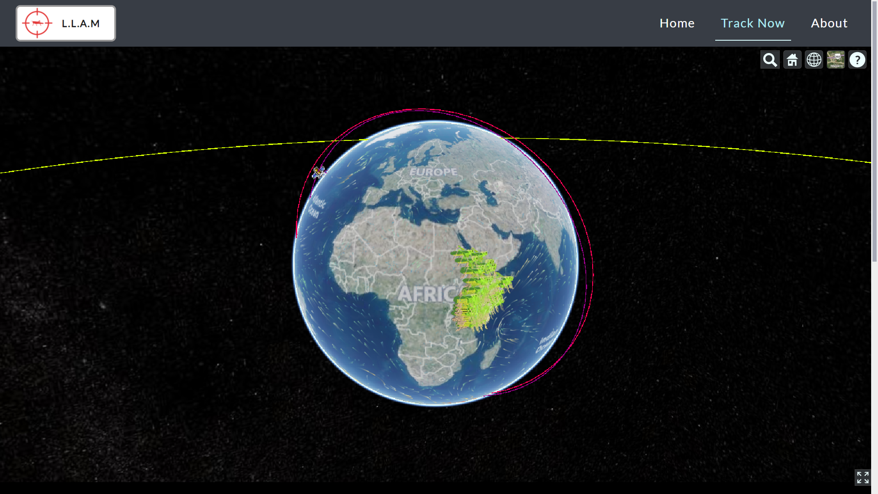Click the L.L.A.M logo badge
878x494 pixels.
(66, 23)
